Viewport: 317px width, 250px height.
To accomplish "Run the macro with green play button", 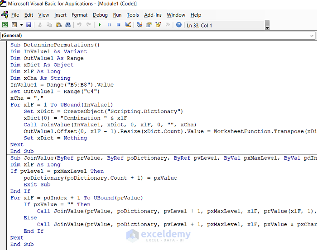I will tap(100, 25).
